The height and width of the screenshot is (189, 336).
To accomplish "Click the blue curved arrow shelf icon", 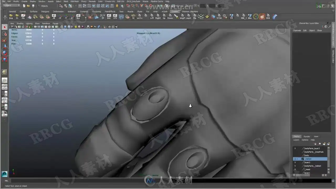I will pos(275,17).
